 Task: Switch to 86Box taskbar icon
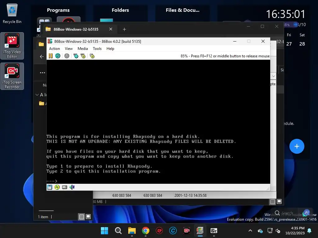[x=200, y=231]
